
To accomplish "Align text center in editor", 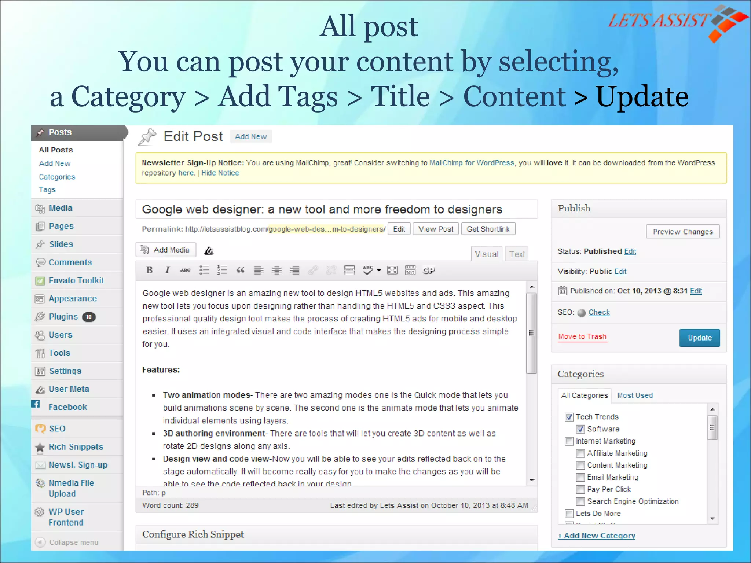I will 276,271.
